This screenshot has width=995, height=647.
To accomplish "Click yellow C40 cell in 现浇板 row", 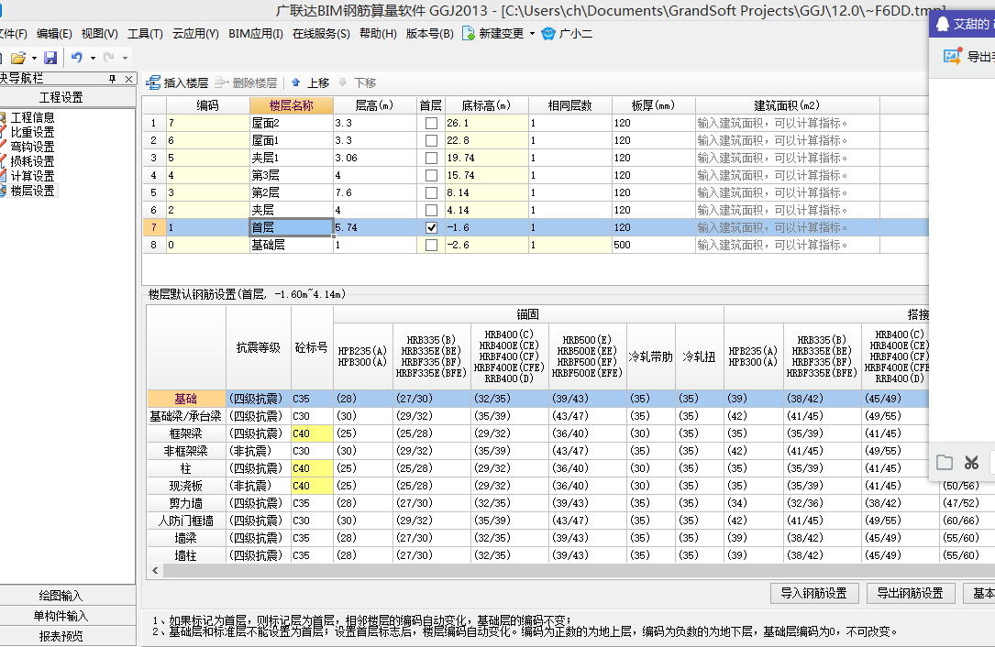I will pos(312,486).
